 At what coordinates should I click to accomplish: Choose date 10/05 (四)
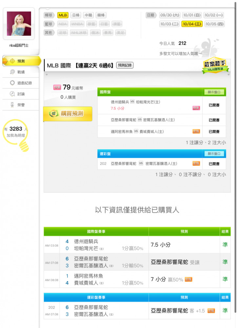pos(215,24)
